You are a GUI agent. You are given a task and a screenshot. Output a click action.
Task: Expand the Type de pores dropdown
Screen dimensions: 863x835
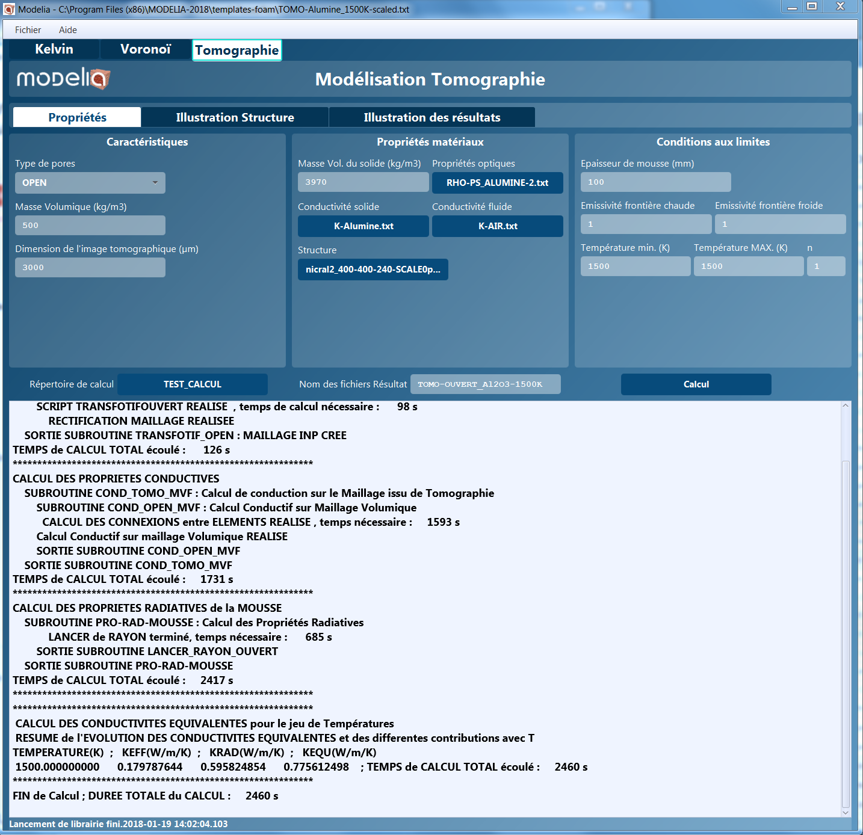click(x=90, y=183)
